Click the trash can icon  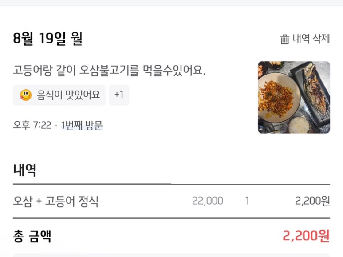[284, 39]
